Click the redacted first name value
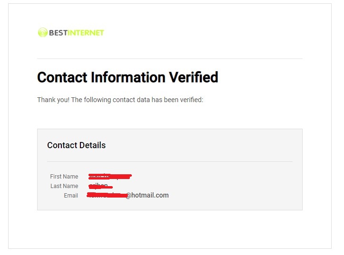The height and width of the screenshot is (255, 344). pos(110,176)
